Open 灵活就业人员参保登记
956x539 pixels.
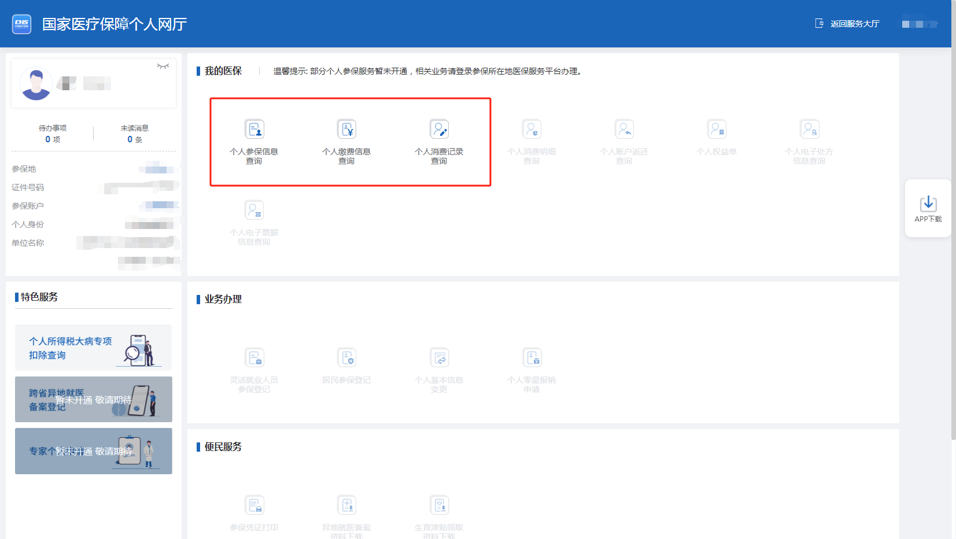point(254,369)
